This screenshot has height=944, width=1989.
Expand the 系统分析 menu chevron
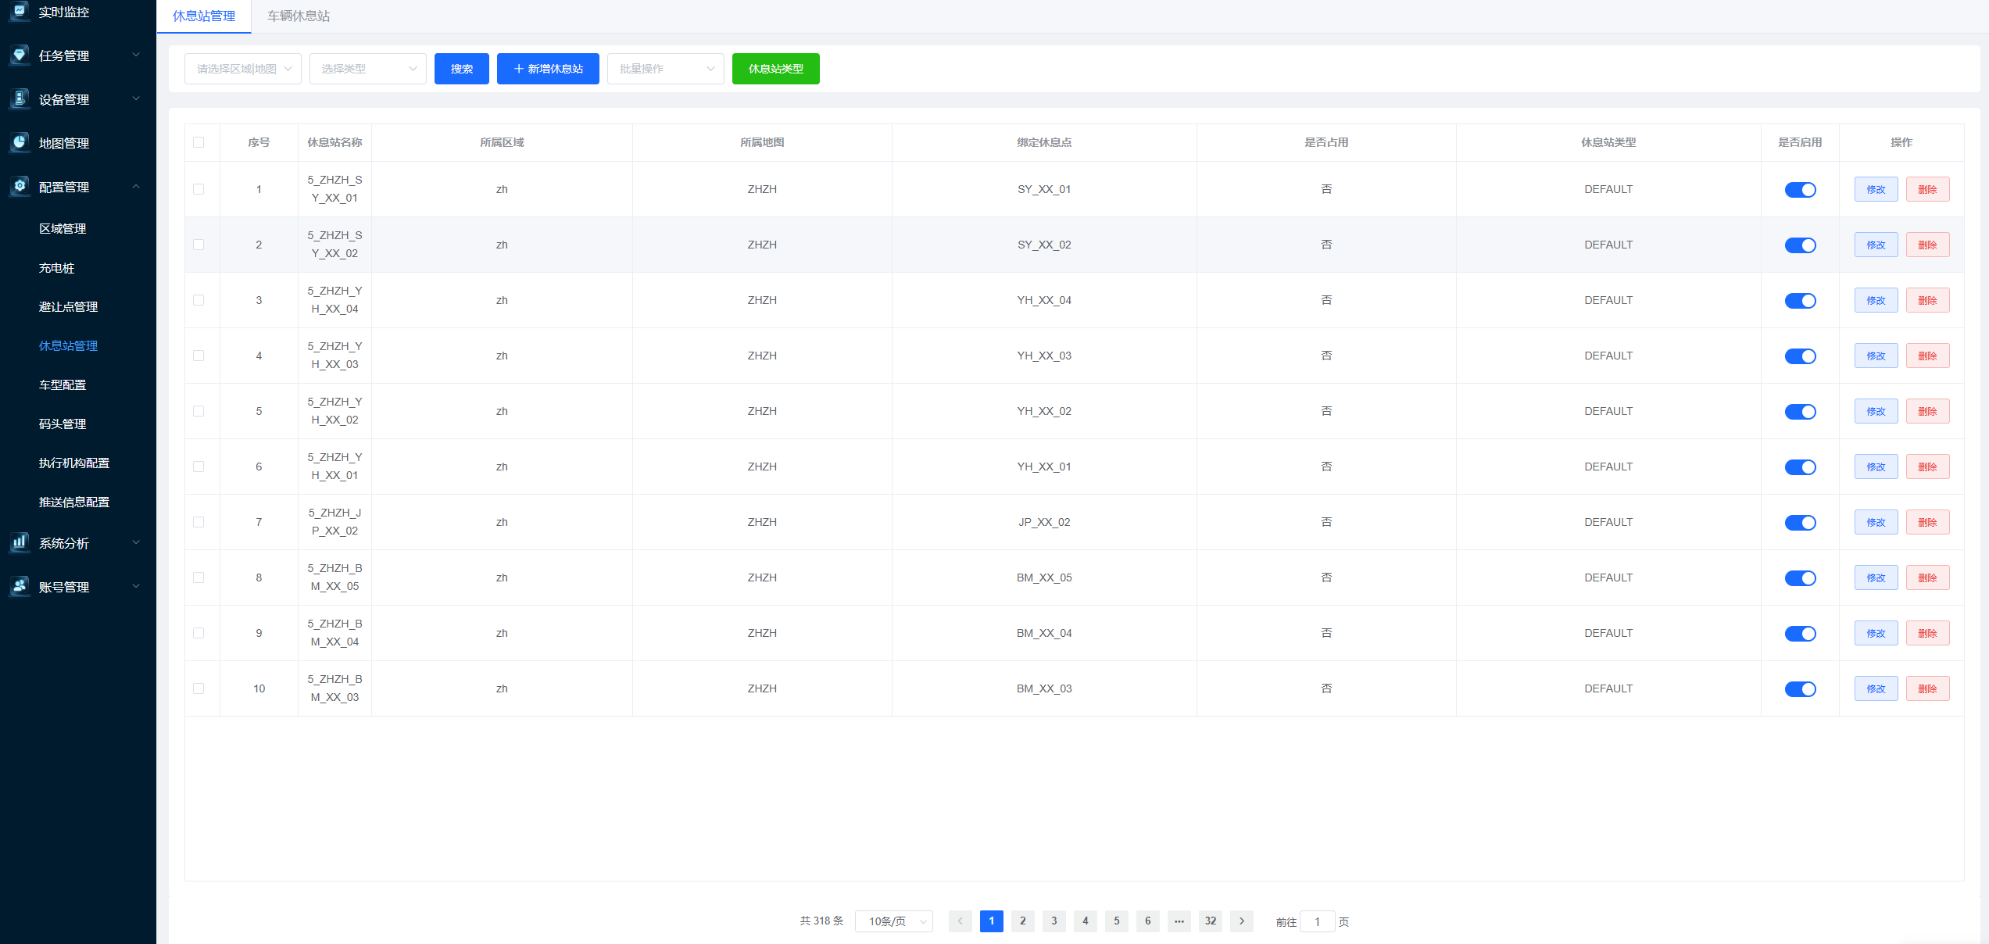[x=136, y=542]
